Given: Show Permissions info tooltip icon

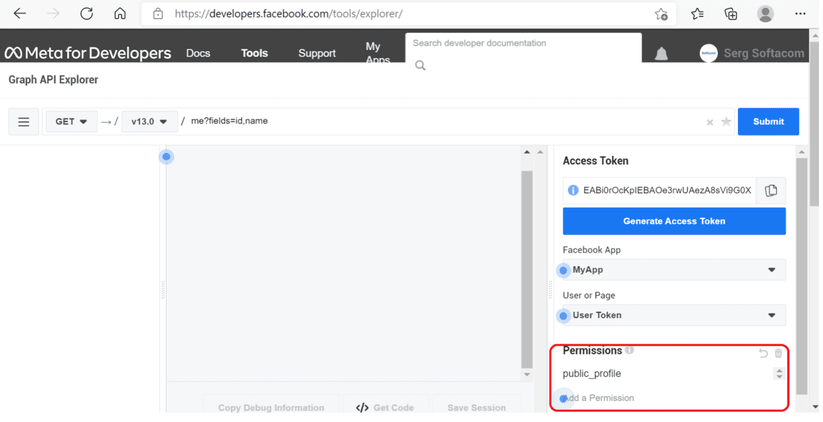Looking at the screenshot, I should pyautogui.click(x=629, y=351).
